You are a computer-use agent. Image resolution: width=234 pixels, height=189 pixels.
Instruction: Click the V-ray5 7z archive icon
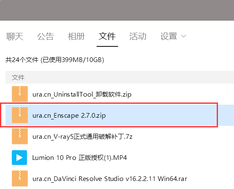[20, 136]
